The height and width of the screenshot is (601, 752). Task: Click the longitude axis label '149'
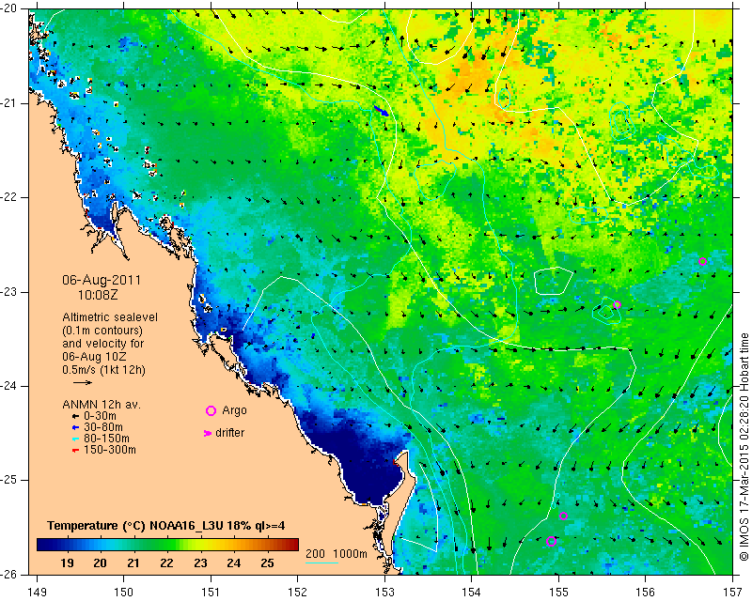(x=38, y=593)
